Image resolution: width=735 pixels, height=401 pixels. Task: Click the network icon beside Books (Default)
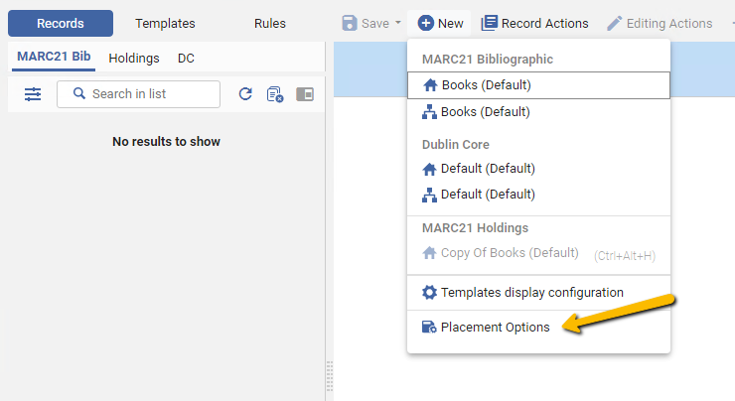pyautogui.click(x=429, y=112)
